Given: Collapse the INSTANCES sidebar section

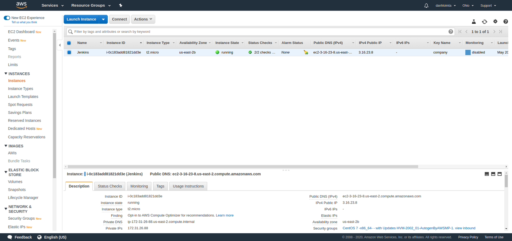Looking at the screenshot, I should (6, 74).
